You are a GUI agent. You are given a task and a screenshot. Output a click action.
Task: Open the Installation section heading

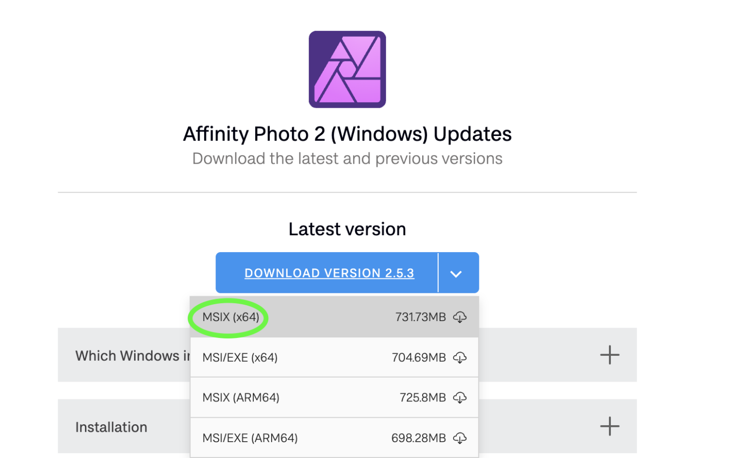(x=111, y=427)
